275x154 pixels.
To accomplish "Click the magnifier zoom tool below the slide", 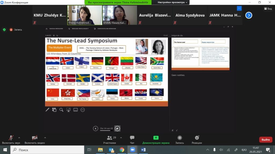I will [x=61, y=110].
